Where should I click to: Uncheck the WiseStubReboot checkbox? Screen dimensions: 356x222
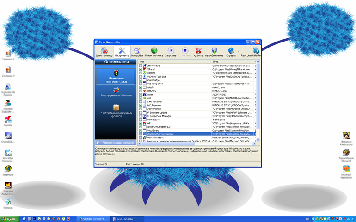pyautogui.click(x=141, y=138)
